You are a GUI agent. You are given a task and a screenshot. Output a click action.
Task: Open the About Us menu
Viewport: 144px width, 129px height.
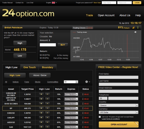[125, 15]
